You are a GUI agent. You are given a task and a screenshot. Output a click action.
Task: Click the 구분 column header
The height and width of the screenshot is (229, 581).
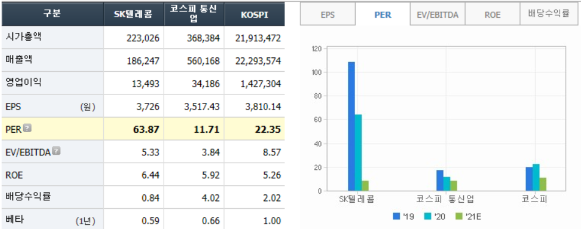click(52, 14)
